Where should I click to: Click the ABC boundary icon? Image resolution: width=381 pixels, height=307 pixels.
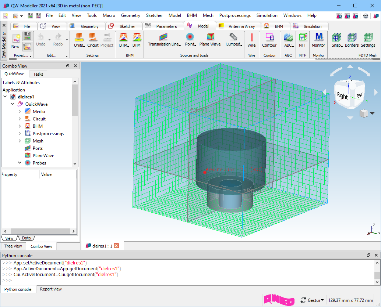pos(289,37)
